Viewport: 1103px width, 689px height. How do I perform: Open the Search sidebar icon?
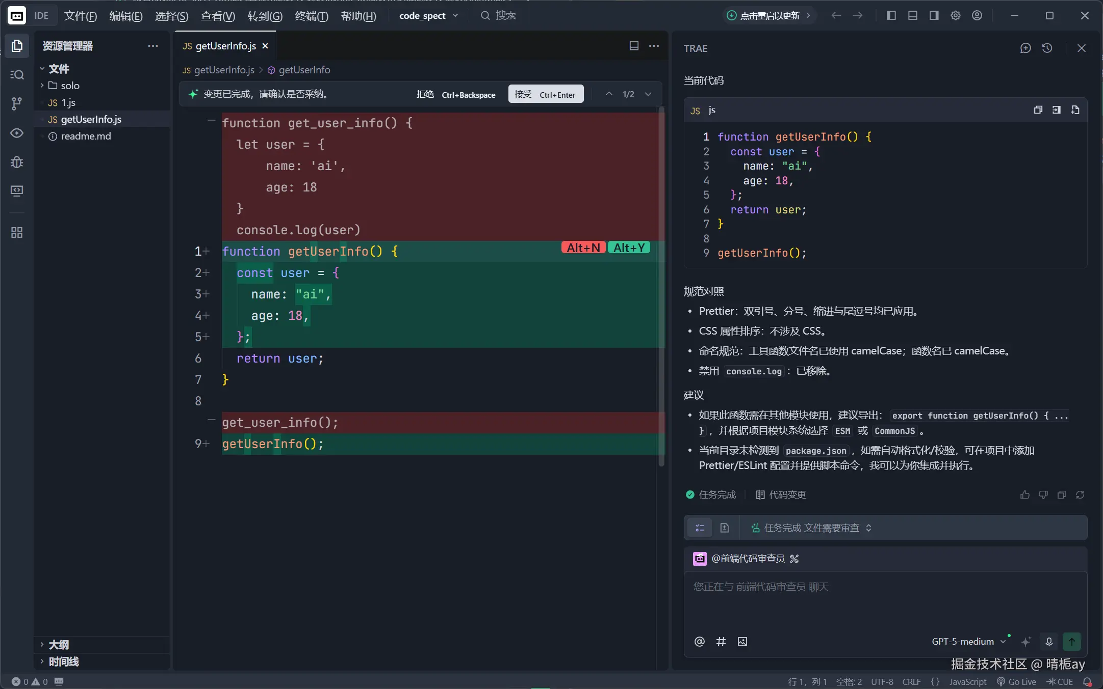click(x=17, y=75)
